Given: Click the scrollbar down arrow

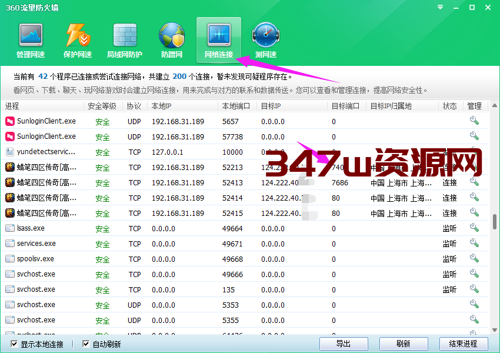Looking at the screenshot, I should pos(495,330).
